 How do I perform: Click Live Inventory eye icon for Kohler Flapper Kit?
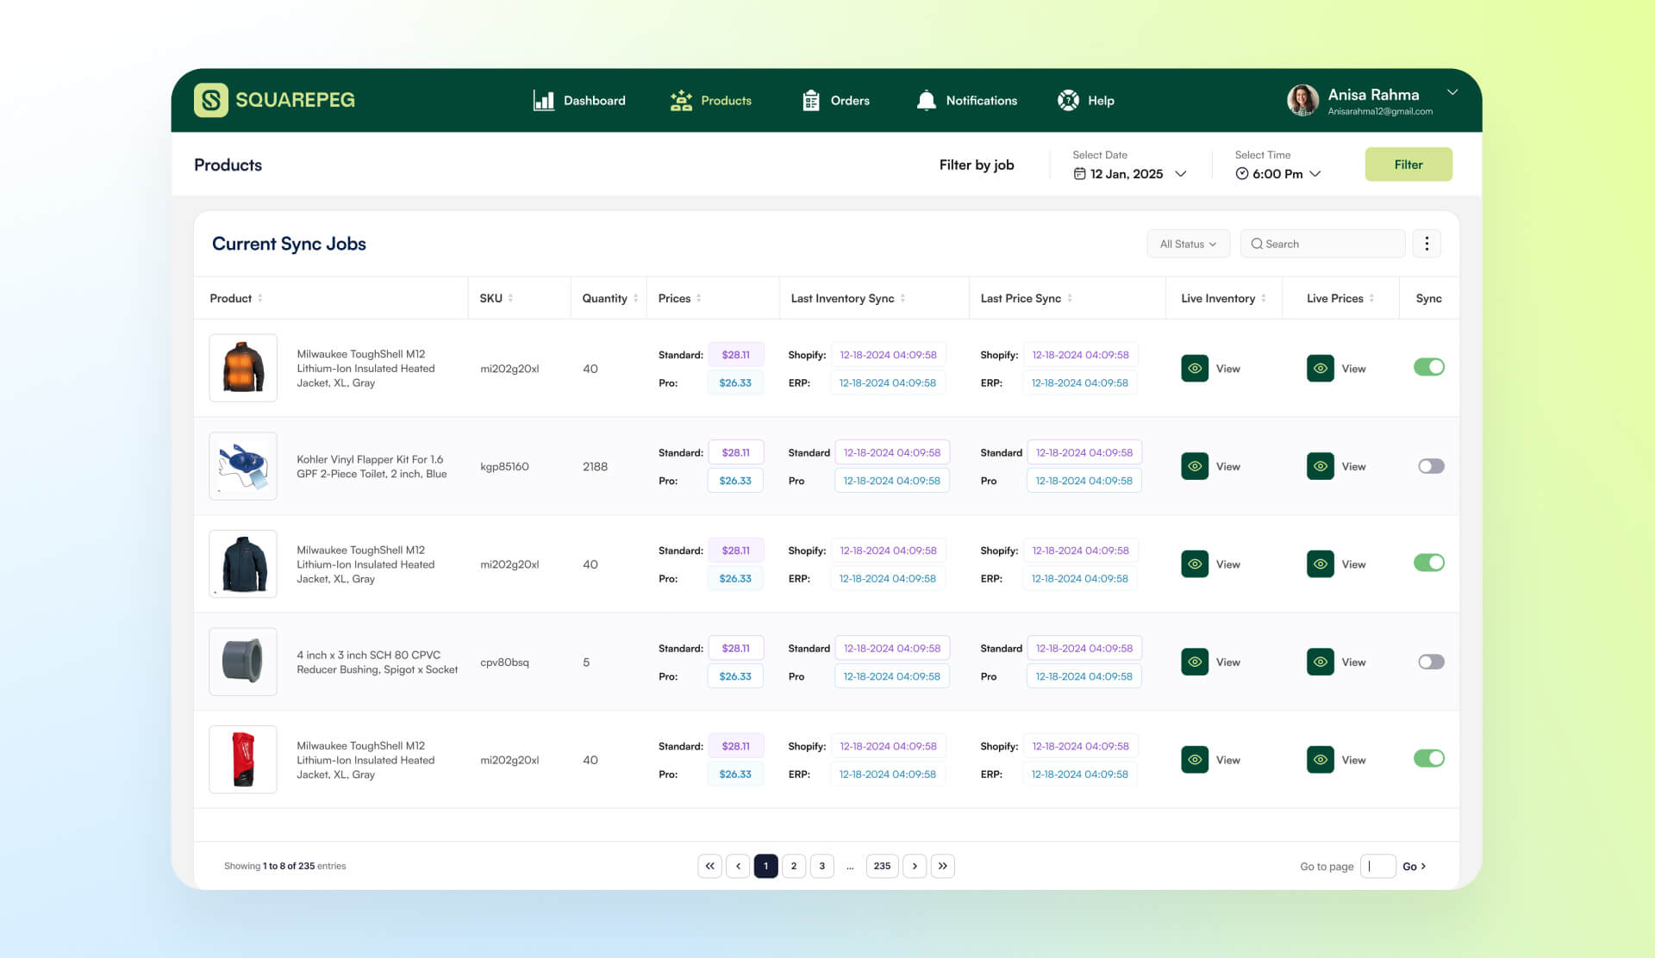pos(1195,466)
